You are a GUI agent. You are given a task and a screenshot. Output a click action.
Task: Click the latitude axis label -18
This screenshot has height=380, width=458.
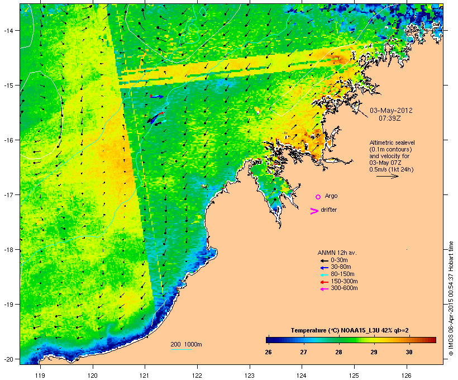(8, 250)
